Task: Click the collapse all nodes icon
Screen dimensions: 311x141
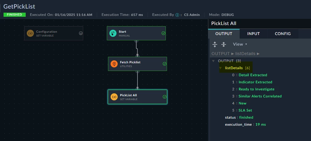Action: [x=224, y=44]
